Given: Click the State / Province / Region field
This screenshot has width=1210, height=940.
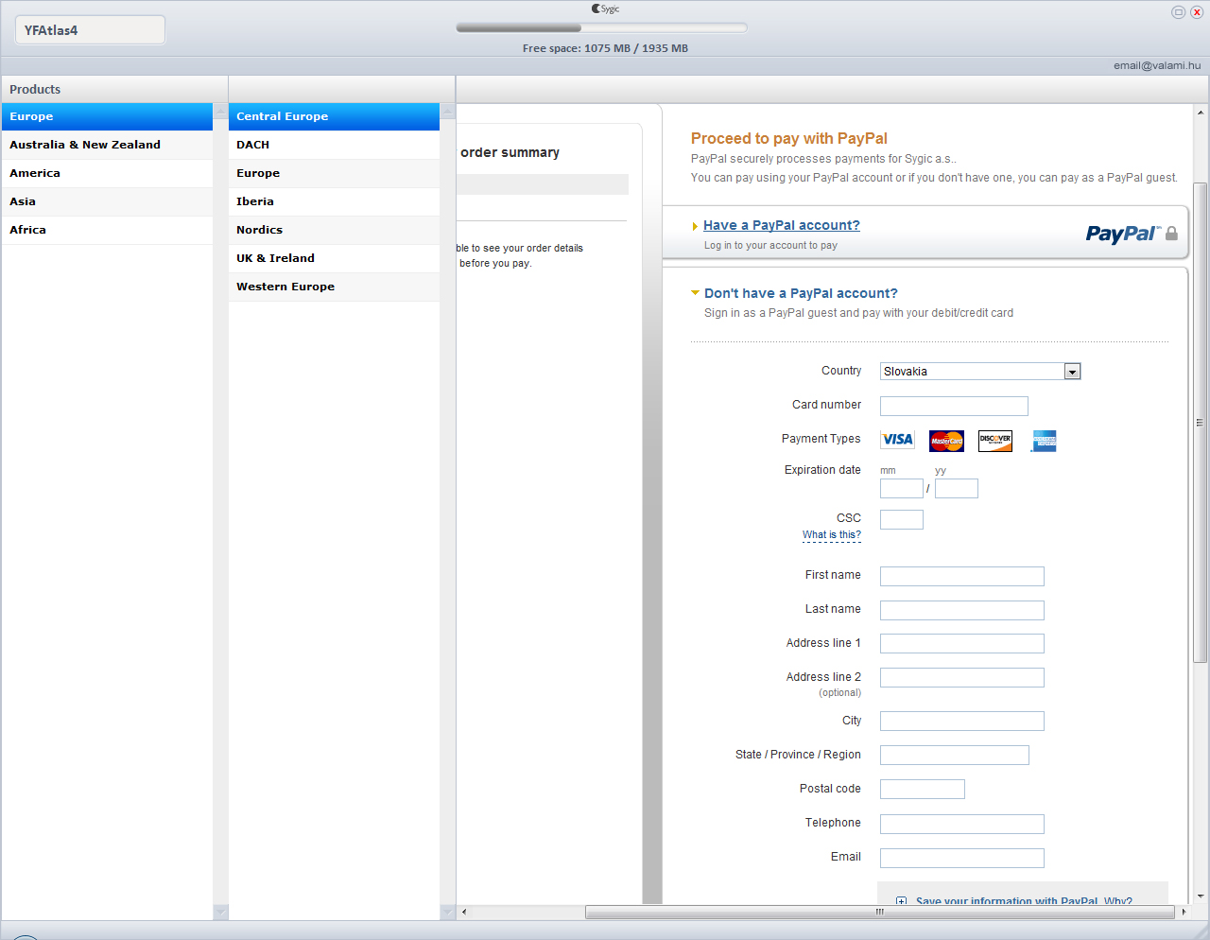Looking at the screenshot, I should [x=955, y=756].
